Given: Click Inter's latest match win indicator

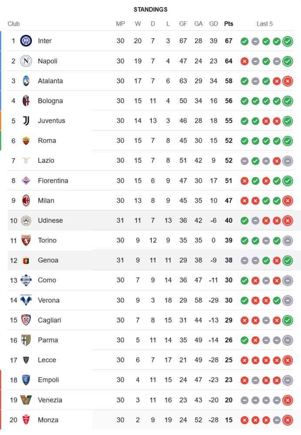Looking at the screenshot, I should click(288, 41).
